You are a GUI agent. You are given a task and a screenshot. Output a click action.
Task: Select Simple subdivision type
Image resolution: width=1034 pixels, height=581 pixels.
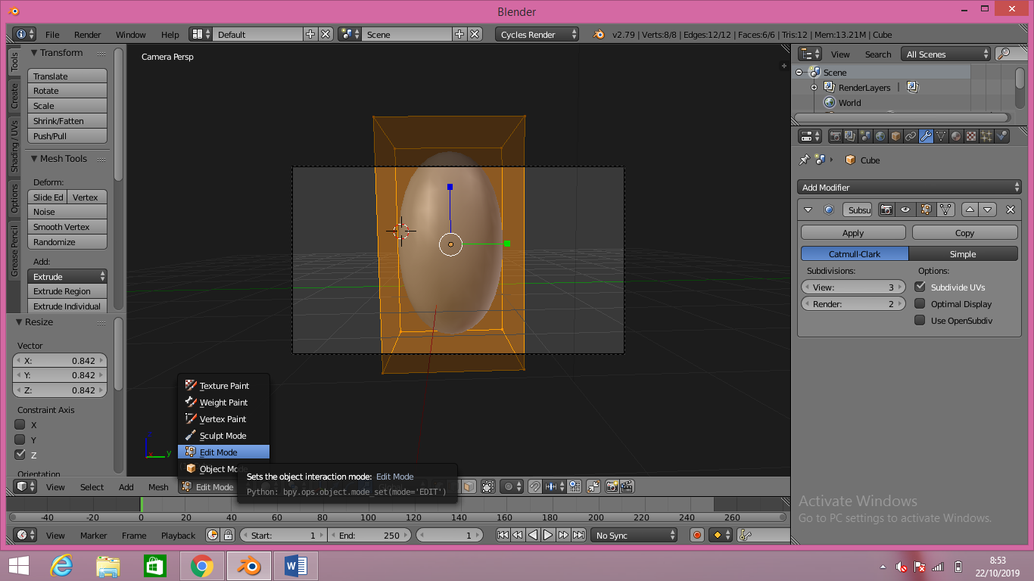coord(963,253)
